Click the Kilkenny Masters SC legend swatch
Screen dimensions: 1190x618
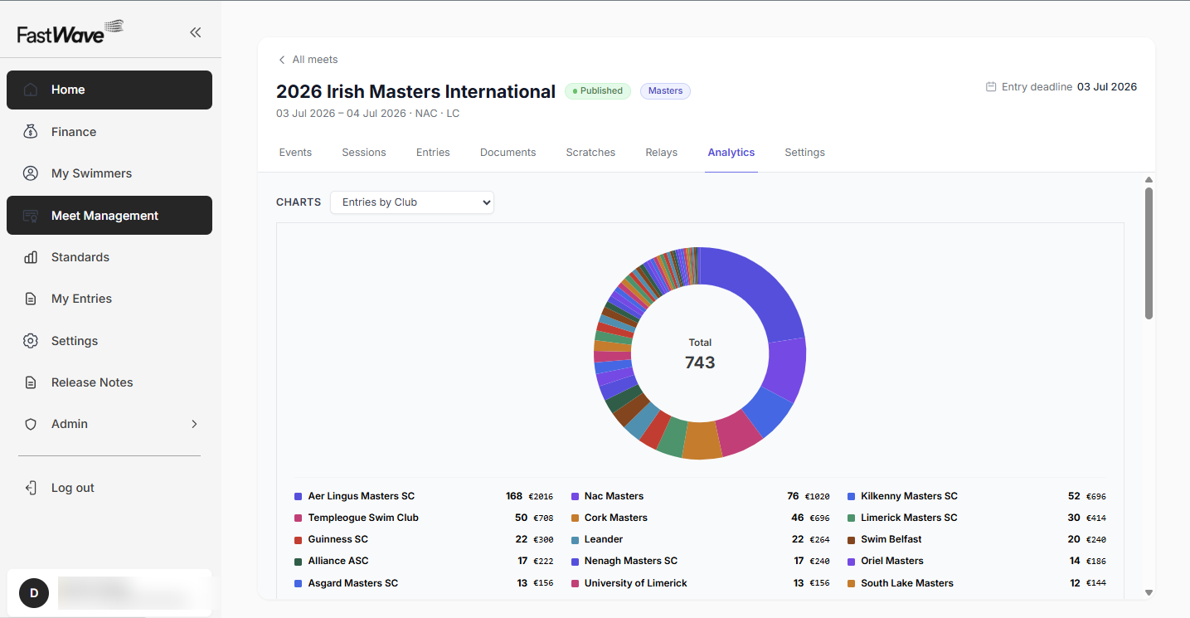[x=852, y=496]
